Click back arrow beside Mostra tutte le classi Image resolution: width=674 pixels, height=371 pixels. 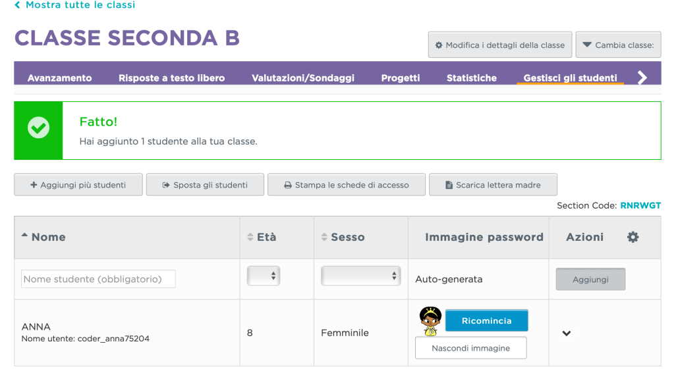click(17, 5)
